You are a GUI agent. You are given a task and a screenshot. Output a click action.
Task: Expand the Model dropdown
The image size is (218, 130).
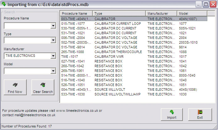53,71
